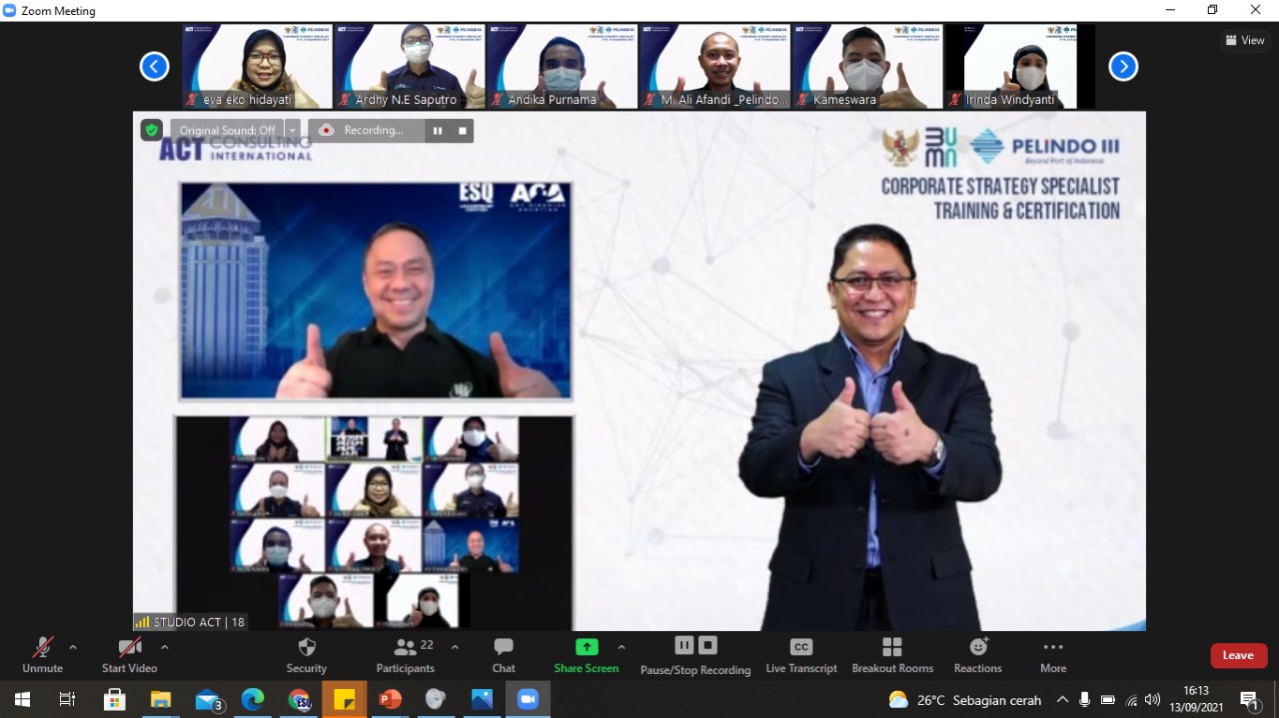Open the Participants list

point(405,654)
